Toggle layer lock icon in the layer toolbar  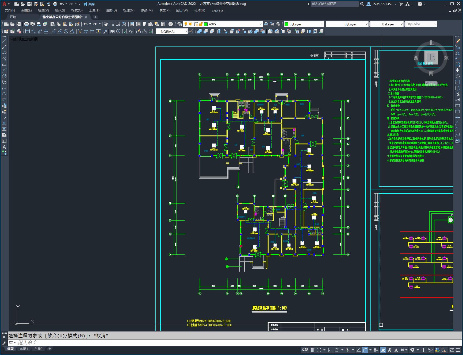[x=201, y=24]
